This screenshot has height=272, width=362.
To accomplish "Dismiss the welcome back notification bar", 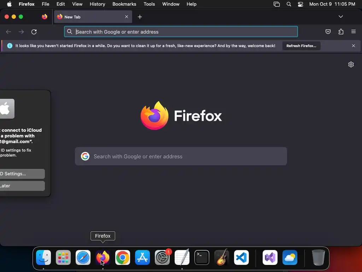I will [354, 46].
